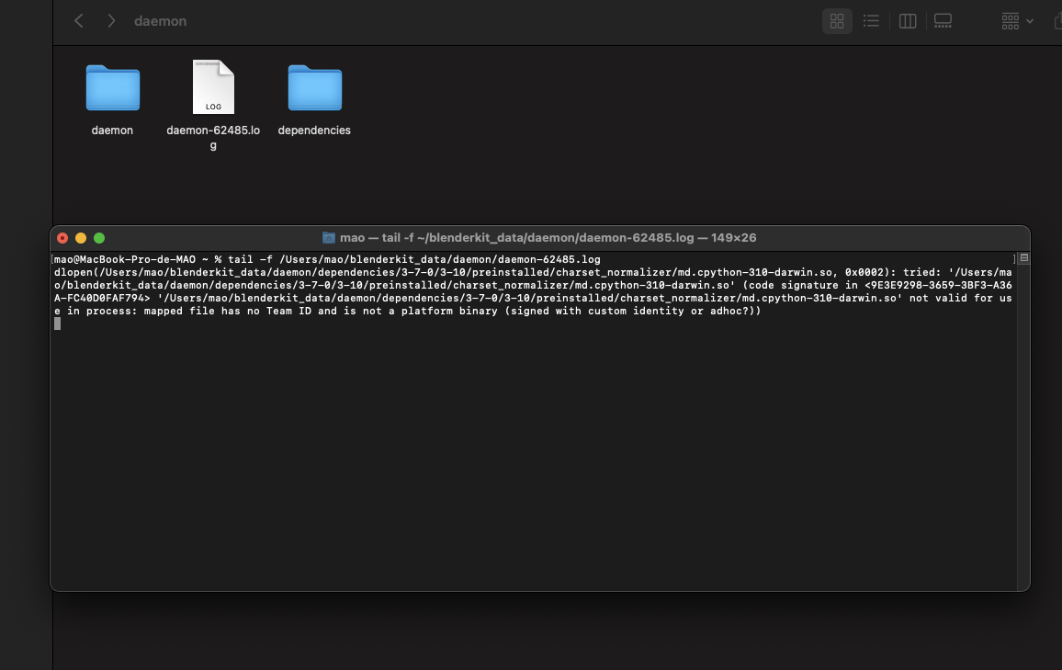Open the dependencies folder
Image resolution: width=1062 pixels, height=670 pixels.
pyautogui.click(x=314, y=88)
